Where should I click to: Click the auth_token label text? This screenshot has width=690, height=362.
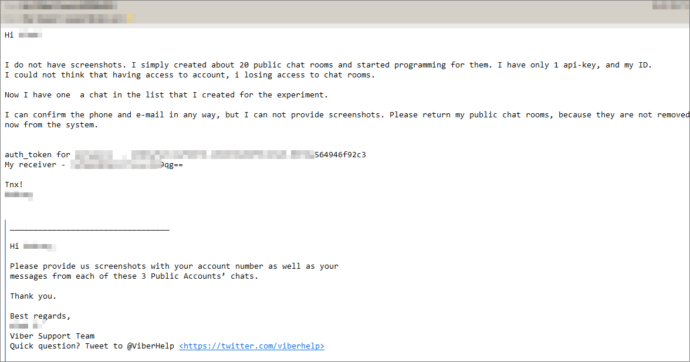[x=38, y=154]
